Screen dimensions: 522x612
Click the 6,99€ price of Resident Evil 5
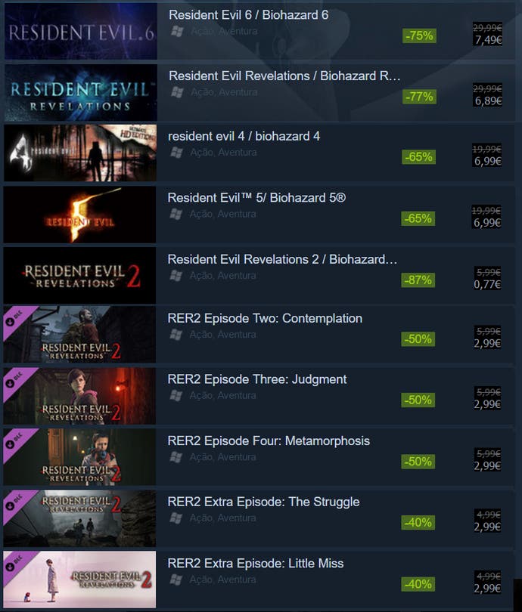[487, 223]
